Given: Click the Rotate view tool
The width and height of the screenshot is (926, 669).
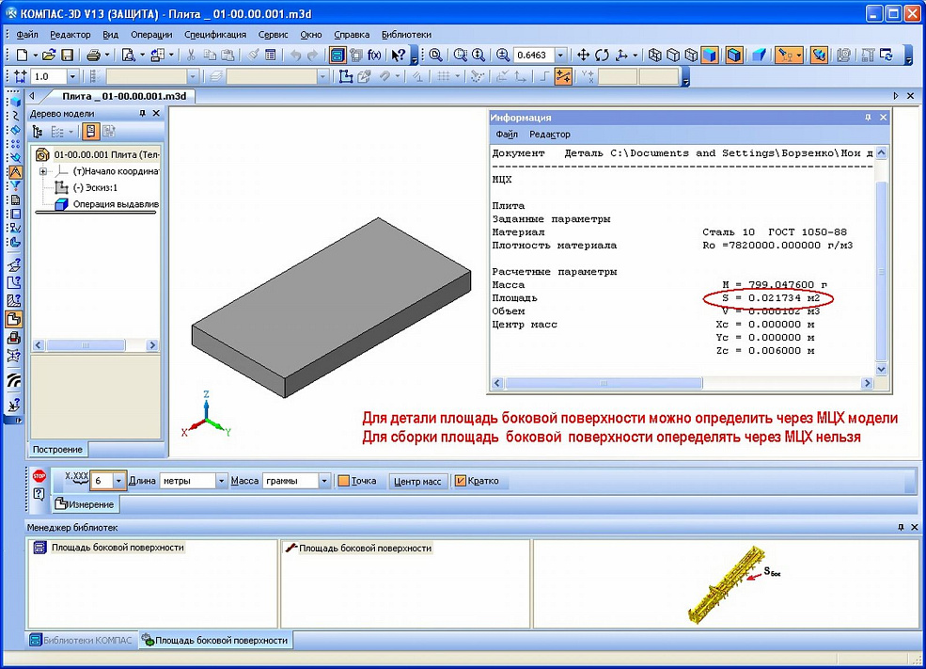Looking at the screenshot, I should pos(602,56).
